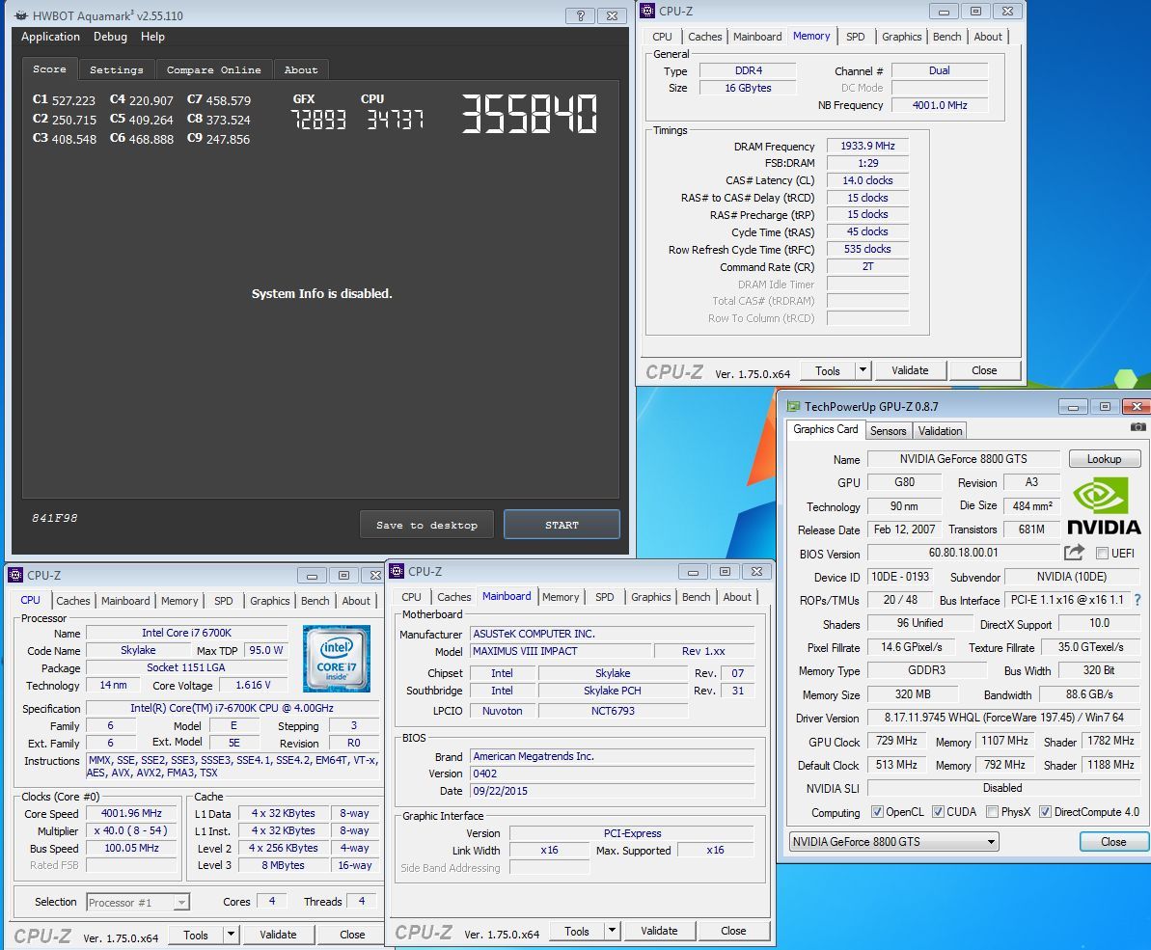Toggle the DirectCompute 4.0 checkbox

point(1045,812)
